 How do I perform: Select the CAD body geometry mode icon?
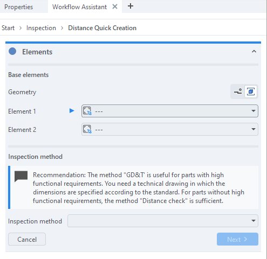[251, 92]
